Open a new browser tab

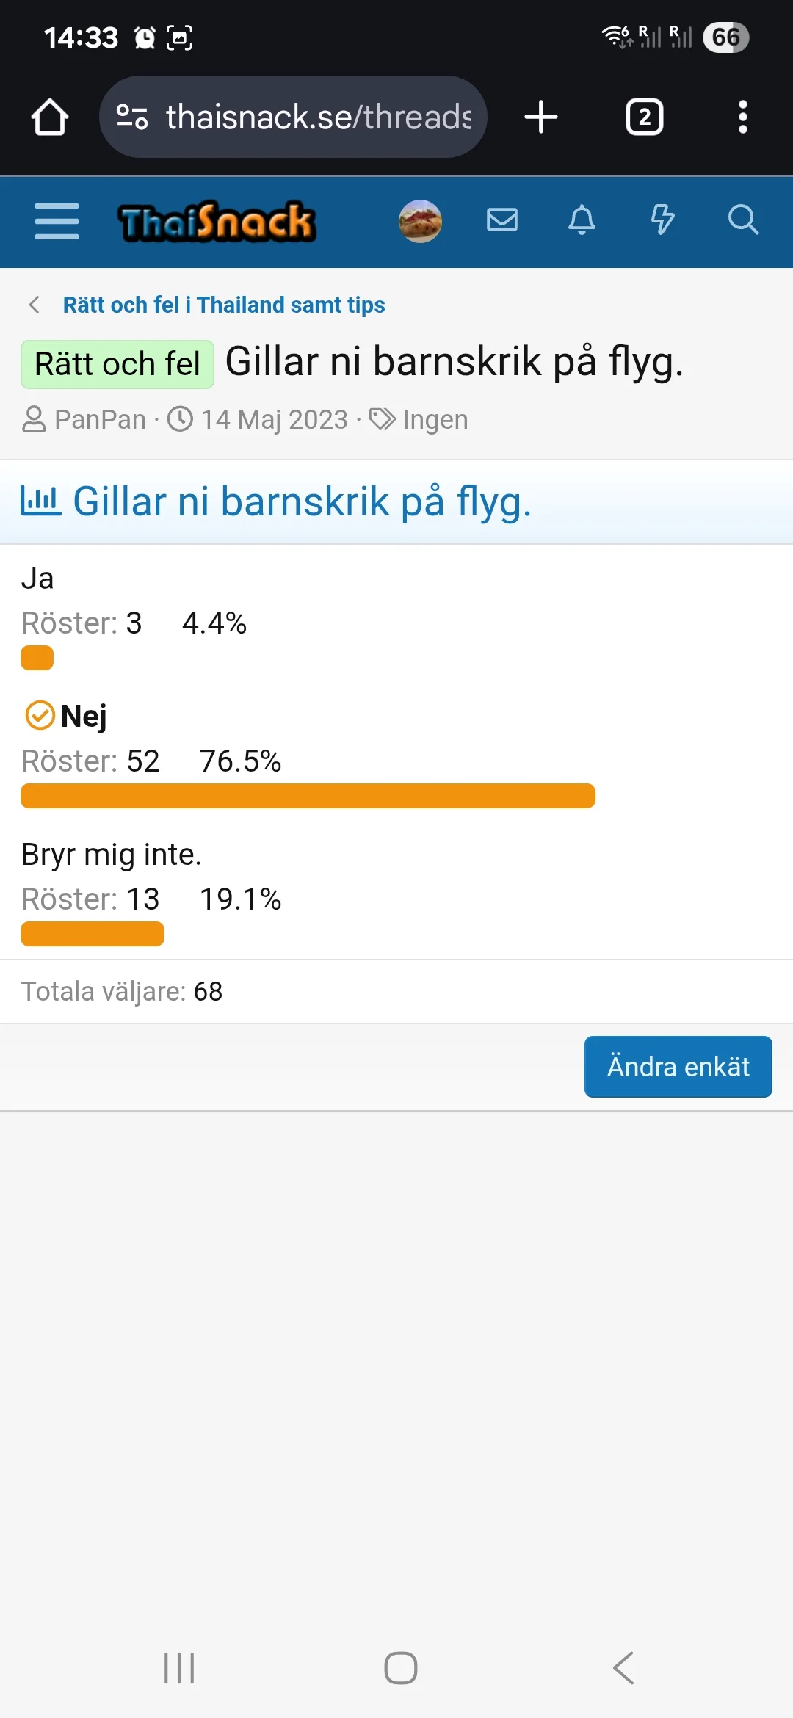541,117
